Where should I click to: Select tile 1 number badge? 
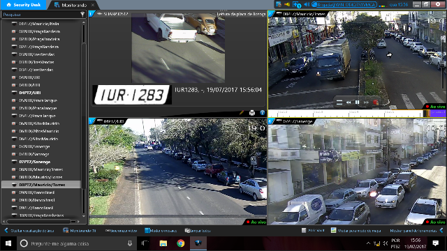pyautogui.click(x=91, y=14)
